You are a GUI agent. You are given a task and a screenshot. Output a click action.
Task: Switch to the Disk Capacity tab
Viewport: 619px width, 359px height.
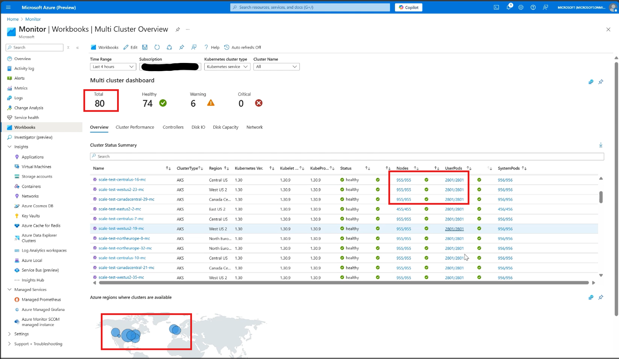226,127
